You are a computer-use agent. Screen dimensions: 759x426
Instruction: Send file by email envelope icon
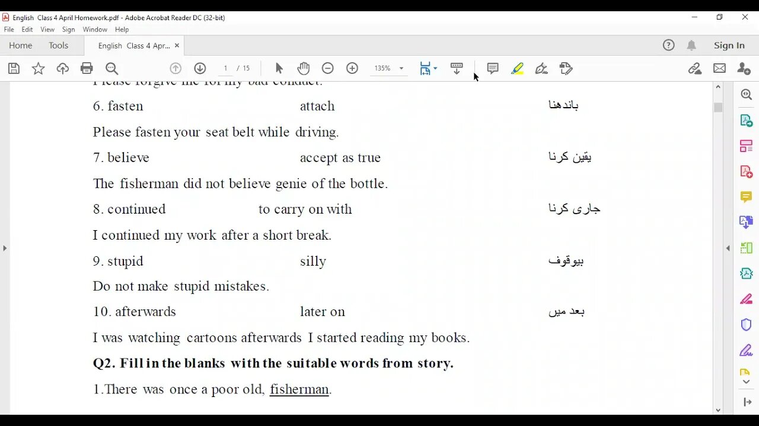point(719,69)
